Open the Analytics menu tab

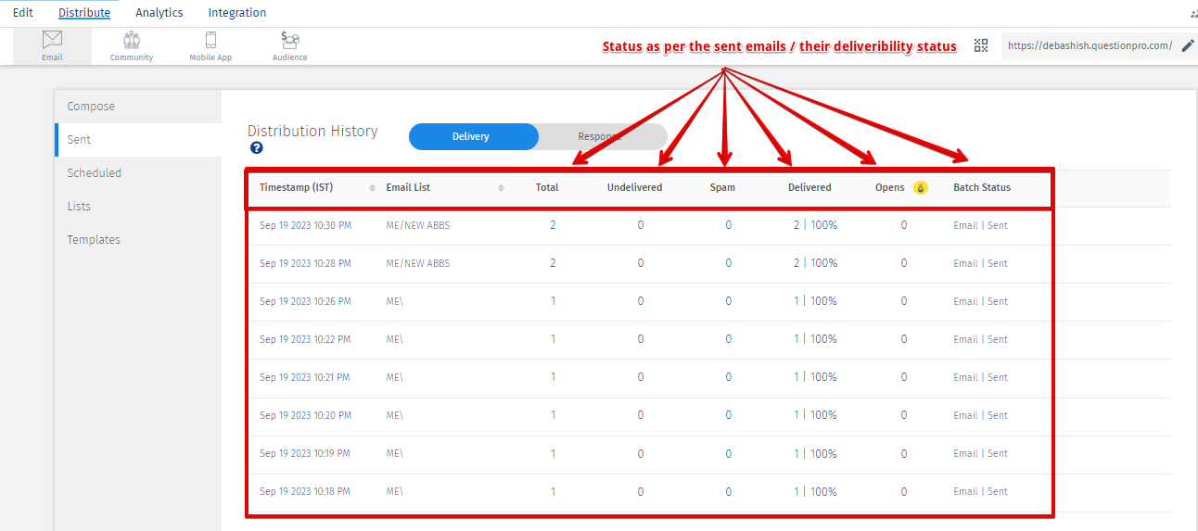tap(159, 13)
